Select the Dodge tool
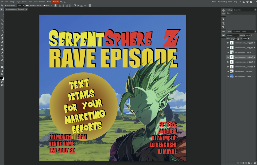The height and width of the screenshot is (165, 257). (2, 53)
